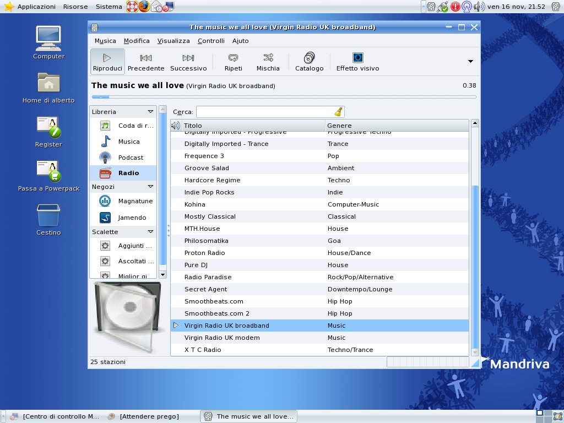Open the Podcast source

(x=123, y=157)
